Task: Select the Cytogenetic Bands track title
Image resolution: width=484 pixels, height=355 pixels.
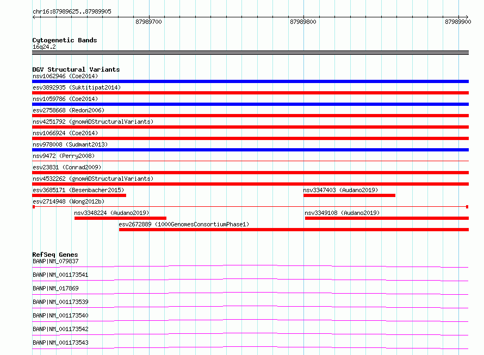Action: point(65,40)
